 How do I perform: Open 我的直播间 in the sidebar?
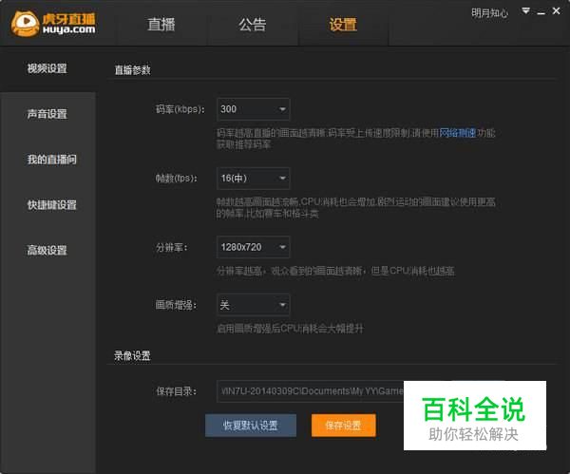click(51, 160)
